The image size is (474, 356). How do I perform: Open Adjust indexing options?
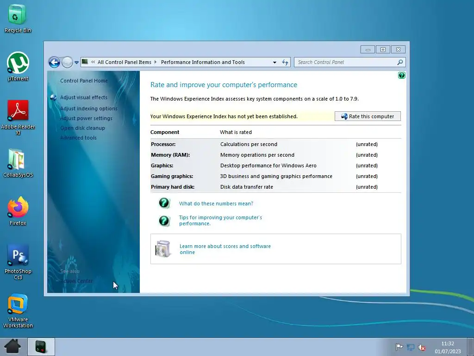point(88,108)
